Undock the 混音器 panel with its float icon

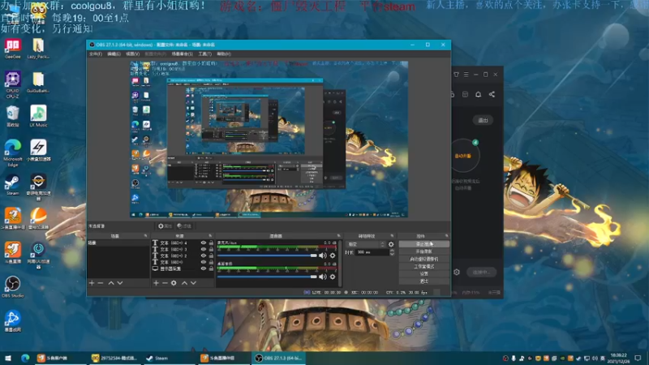coord(338,236)
